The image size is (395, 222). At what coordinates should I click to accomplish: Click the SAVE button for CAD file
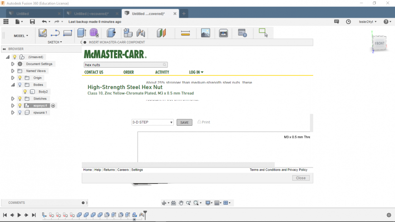coord(184,123)
